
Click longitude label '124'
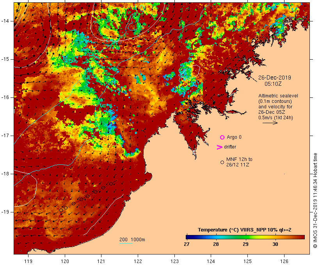[211, 261]
